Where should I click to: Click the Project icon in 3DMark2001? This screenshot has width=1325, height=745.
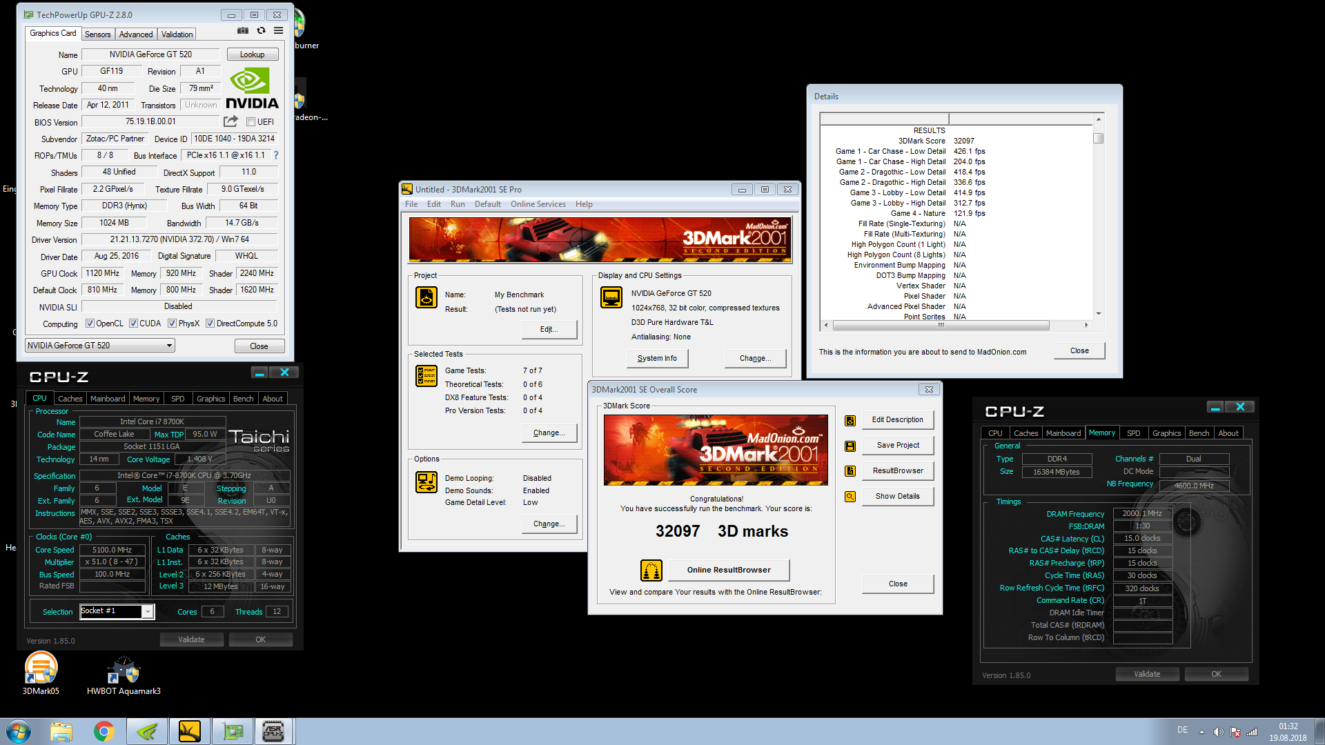click(426, 297)
